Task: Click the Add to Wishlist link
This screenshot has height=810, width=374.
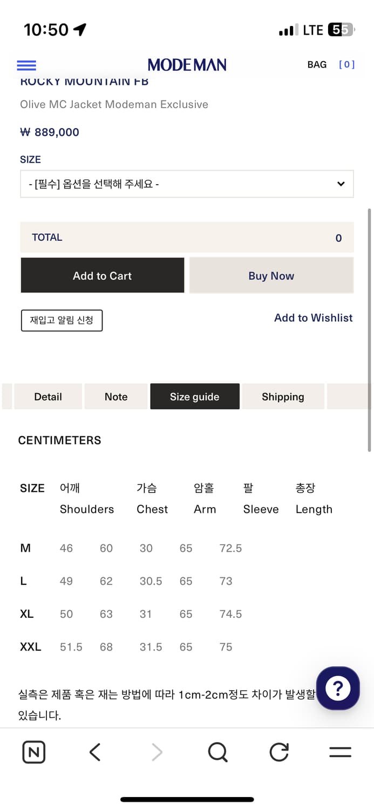Action: pyautogui.click(x=313, y=318)
